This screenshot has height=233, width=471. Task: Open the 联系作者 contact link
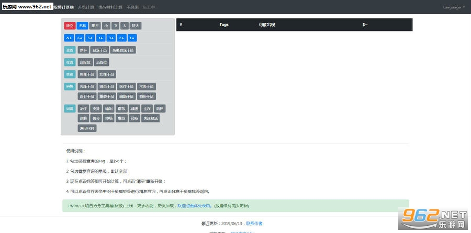pyautogui.click(x=254, y=224)
